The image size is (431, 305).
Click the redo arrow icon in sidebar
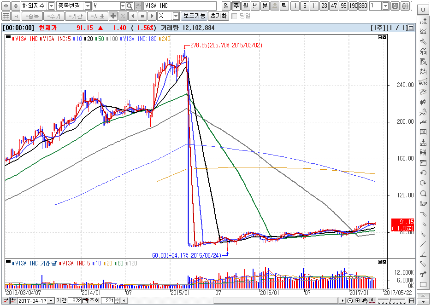(x=423, y=183)
